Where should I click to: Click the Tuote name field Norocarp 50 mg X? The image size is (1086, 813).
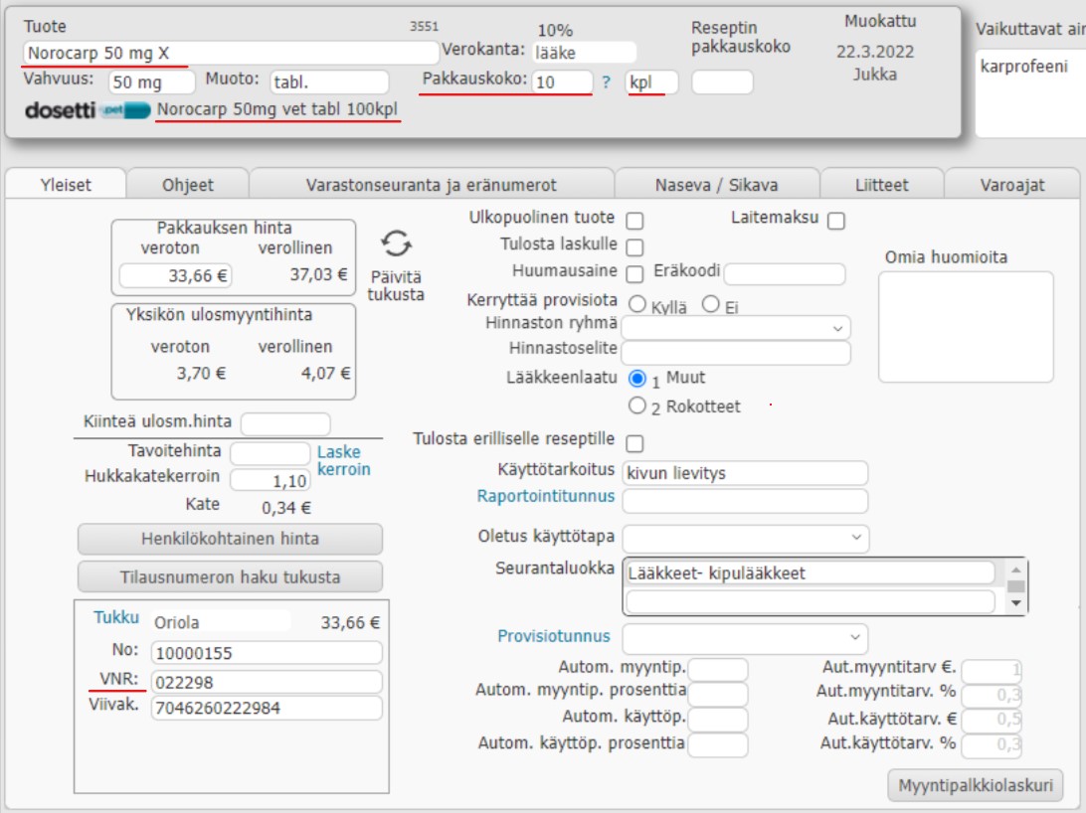click(x=231, y=53)
